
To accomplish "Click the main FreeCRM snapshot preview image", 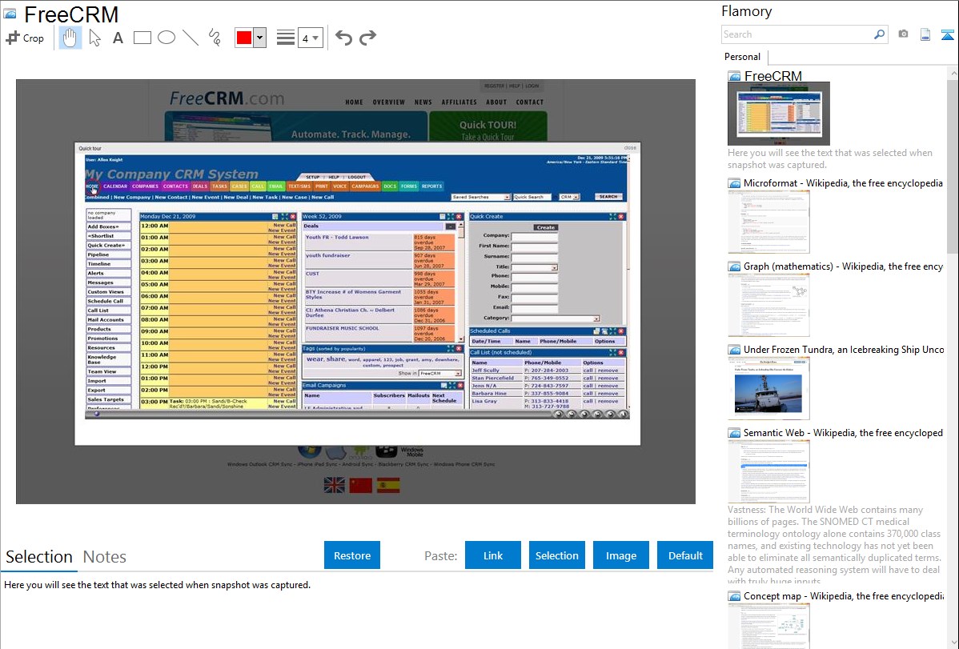I will point(355,292).
